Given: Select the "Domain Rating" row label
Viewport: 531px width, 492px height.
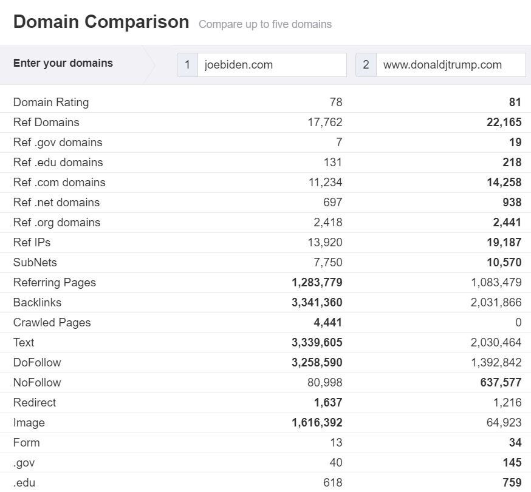Looking at the screenshot, I should tap(51, 102).
